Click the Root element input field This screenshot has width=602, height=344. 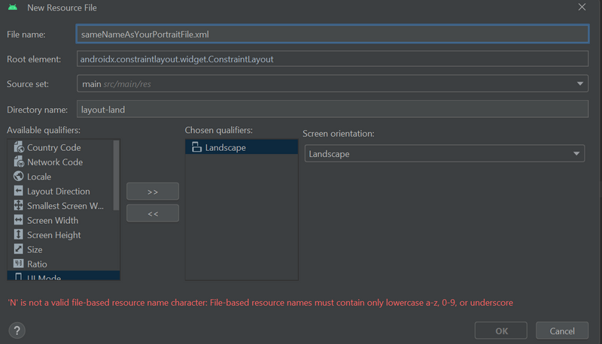tap(332, 59)
